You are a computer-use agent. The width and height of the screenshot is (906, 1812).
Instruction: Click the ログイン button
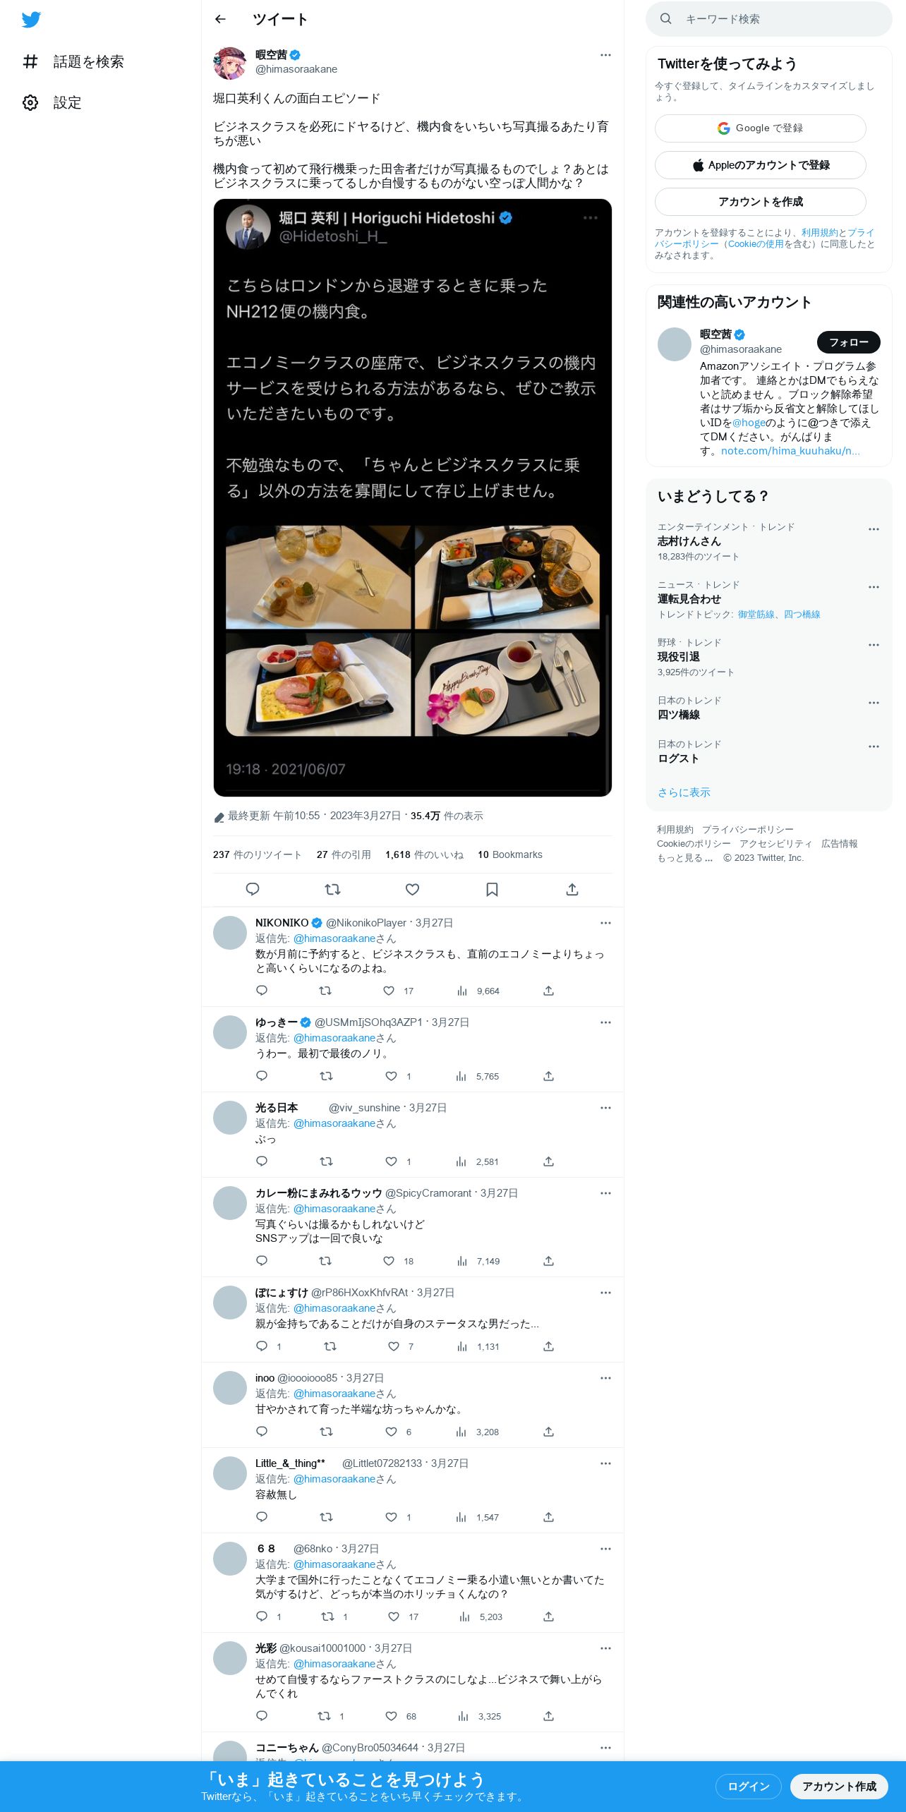tap(749, 1787)
